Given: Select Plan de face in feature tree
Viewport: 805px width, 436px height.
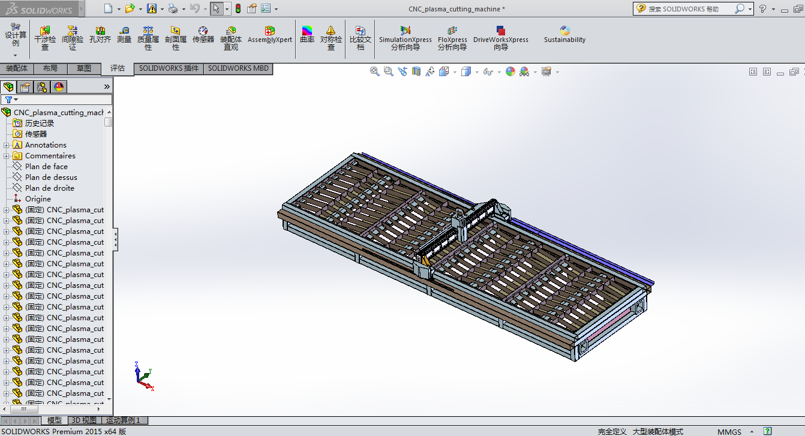Looking at the screenshot, I should coord(46,167).
